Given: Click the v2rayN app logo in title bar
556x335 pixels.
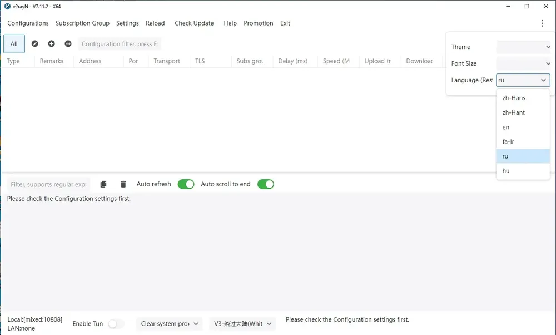Looking at the screenshot, I should (x=7, y=6).
